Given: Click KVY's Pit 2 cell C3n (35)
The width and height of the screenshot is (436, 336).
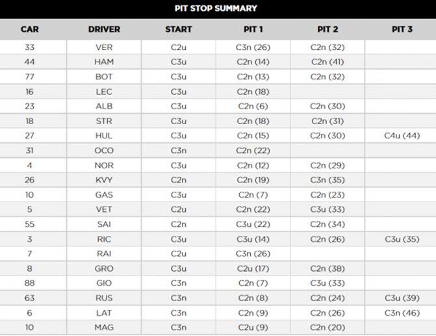Looking at the screenshot, I should tap(327, 180).
